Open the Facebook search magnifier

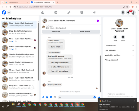tap(9, 12)
